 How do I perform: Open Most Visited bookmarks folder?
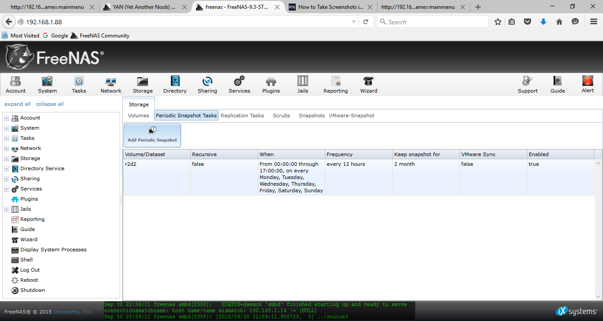[21, 36]
